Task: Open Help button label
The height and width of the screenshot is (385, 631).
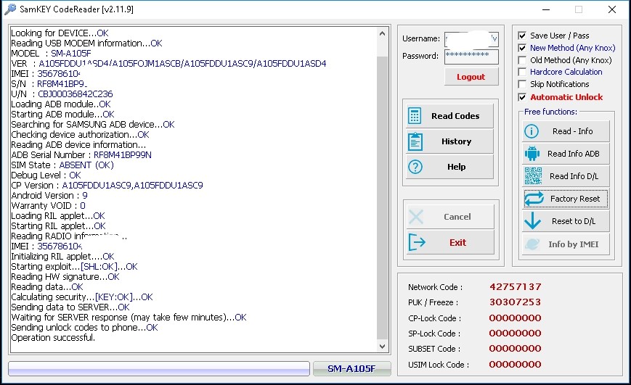Action: tap(456, 167)
